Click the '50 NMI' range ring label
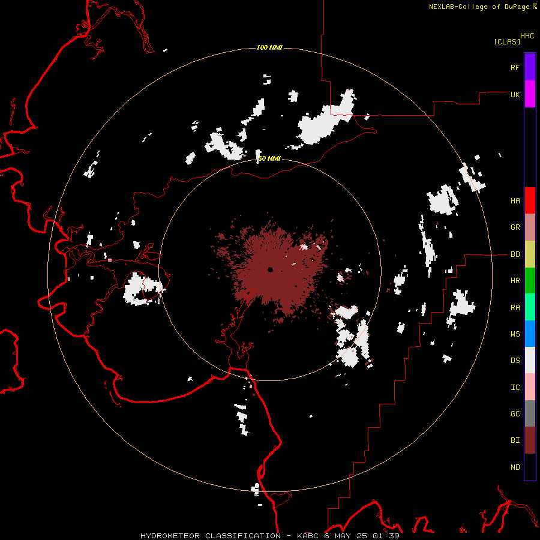 269,159
